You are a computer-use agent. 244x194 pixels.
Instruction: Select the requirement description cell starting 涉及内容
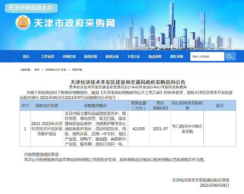(96, 129)
